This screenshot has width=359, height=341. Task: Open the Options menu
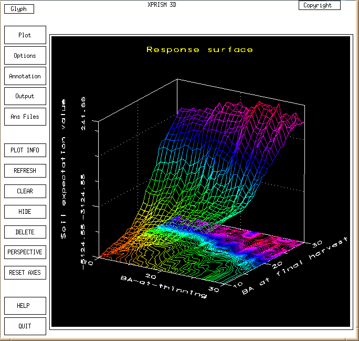coord(25,56)
